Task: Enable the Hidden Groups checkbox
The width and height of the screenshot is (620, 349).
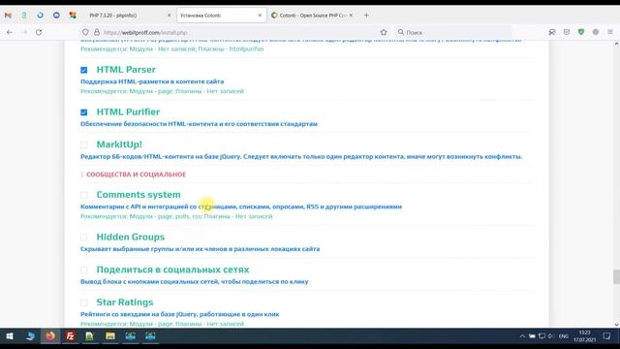Action: click(84, 238)
